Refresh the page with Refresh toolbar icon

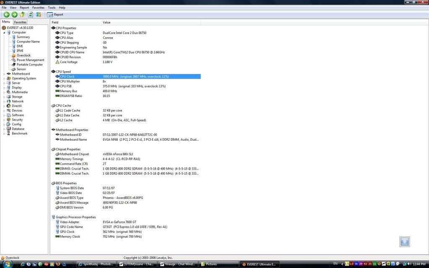[30, 15]
